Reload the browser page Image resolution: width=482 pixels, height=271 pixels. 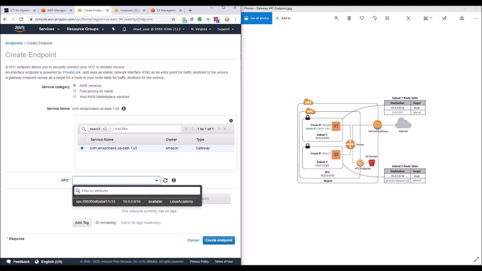tap(21, 19)
